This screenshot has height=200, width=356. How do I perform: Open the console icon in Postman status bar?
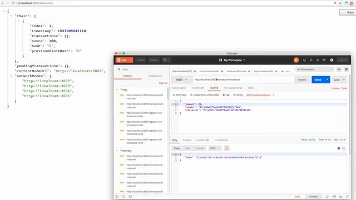click(130, 197)
